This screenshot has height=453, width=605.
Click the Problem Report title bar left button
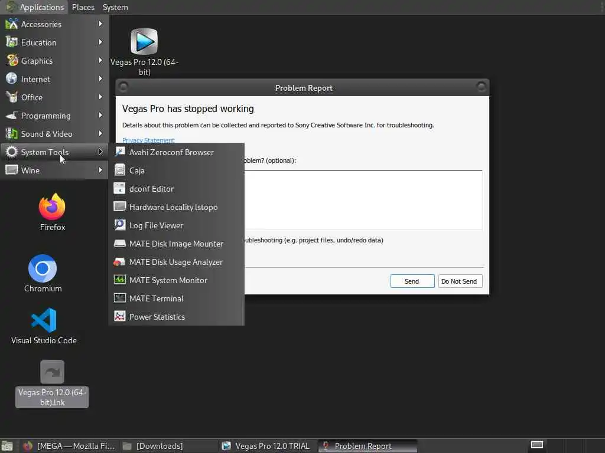123,87
